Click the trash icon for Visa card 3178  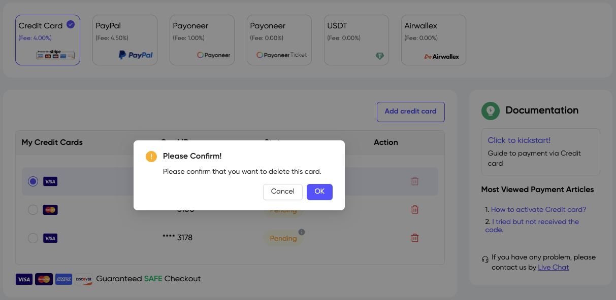(x=415, y=238)
